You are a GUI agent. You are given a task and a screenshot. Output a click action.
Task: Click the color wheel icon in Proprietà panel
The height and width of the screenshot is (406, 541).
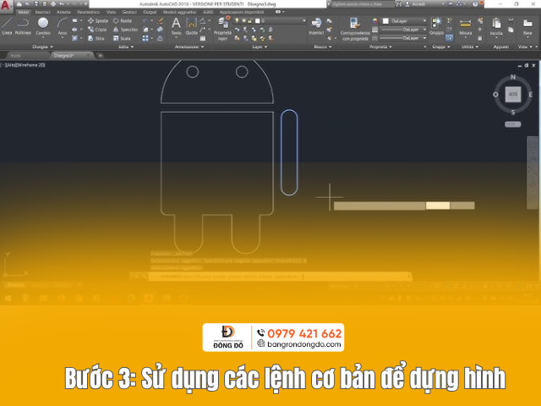point(375,21)
